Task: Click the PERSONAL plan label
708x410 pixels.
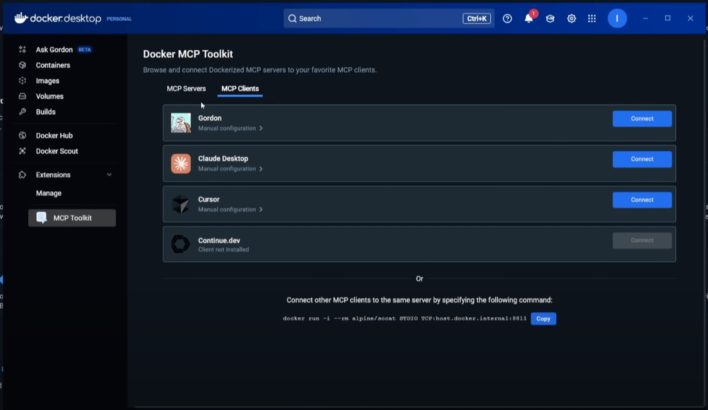Action: (119, 19)
